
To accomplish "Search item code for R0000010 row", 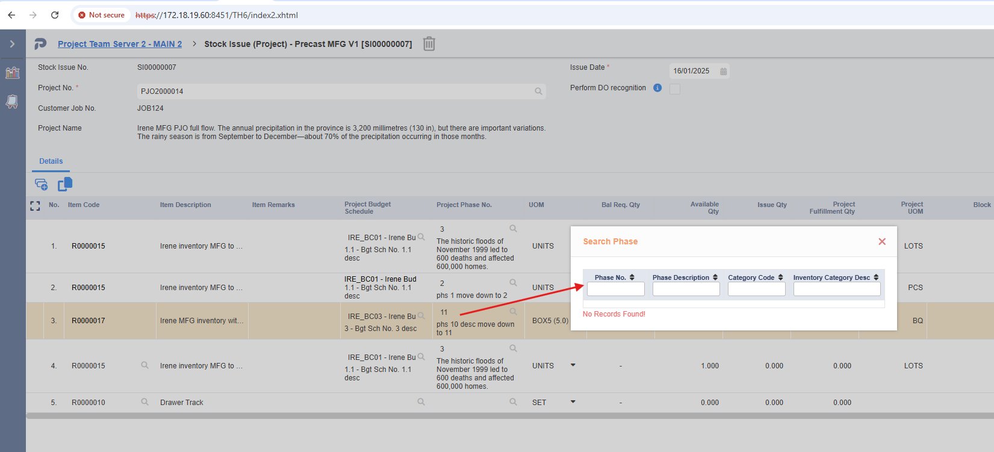I will pyautogui.click(x=144, y=401).
